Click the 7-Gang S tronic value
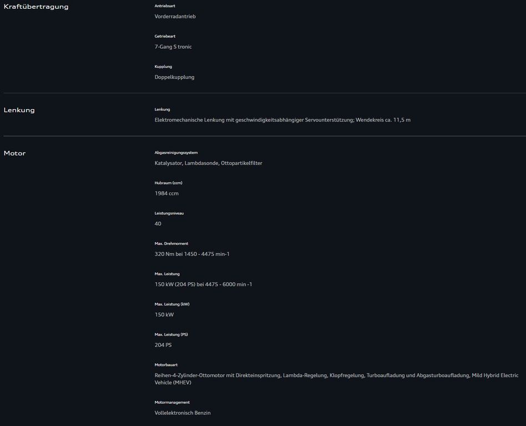Screen dimensions: 526x426 point(173,47)
